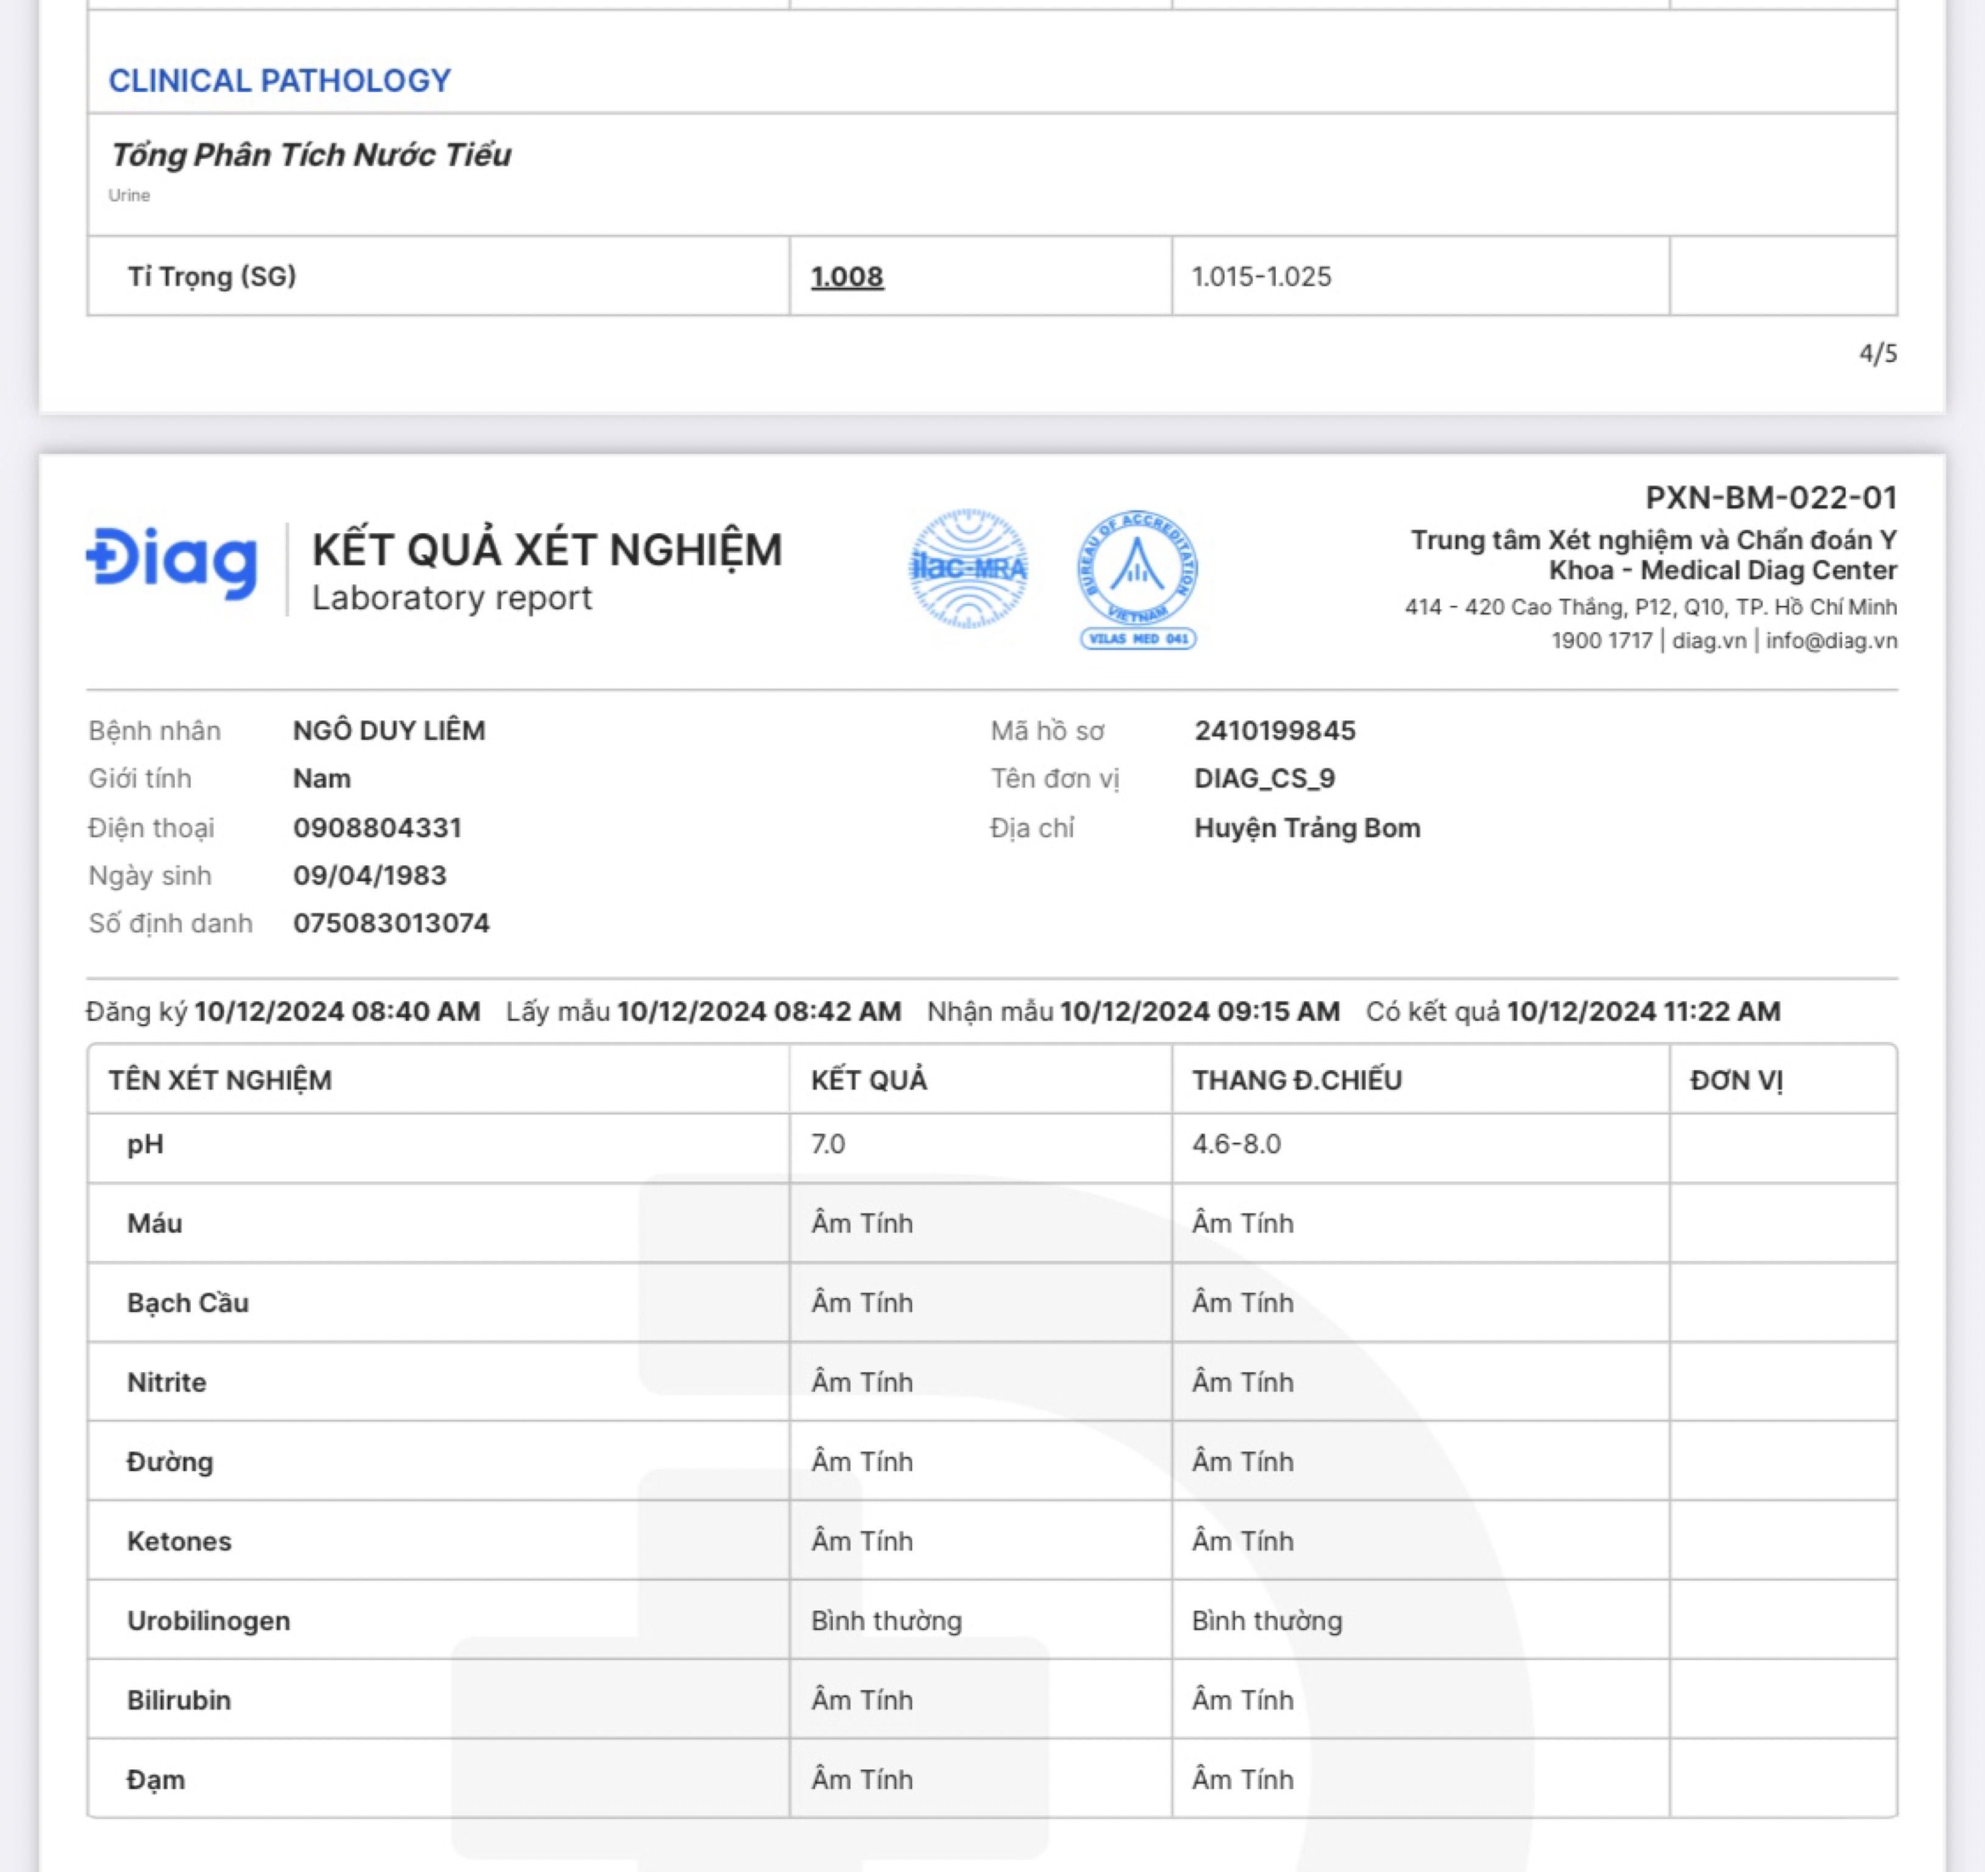This screenshot has width=1985, height=1872.
Task: Click the VILAS MED 041 accreditation badge
Action: [1138, 577]
